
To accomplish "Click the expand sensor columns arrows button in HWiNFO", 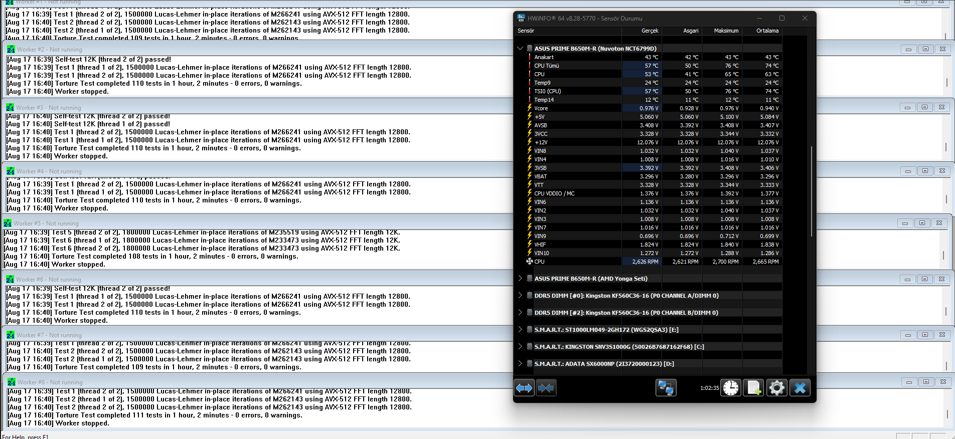I will [x=524, y=388].
